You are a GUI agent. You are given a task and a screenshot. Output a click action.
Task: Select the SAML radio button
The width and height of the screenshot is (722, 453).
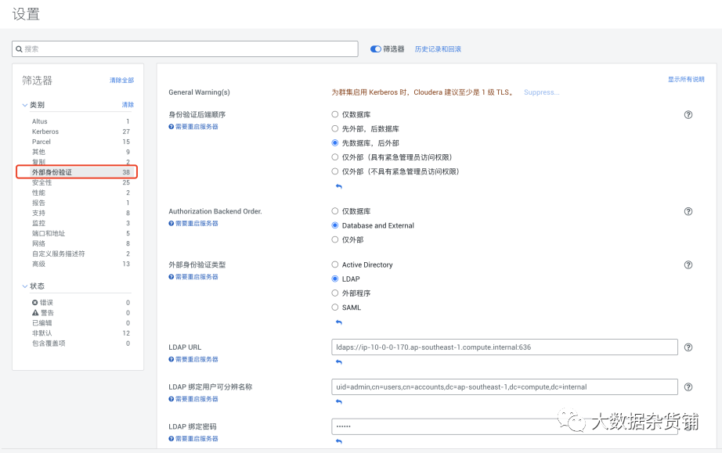(x=334, y=307)
